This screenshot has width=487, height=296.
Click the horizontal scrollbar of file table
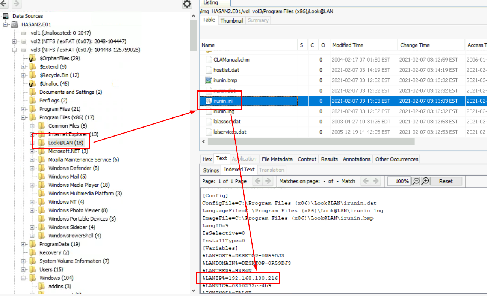point(311,141)
